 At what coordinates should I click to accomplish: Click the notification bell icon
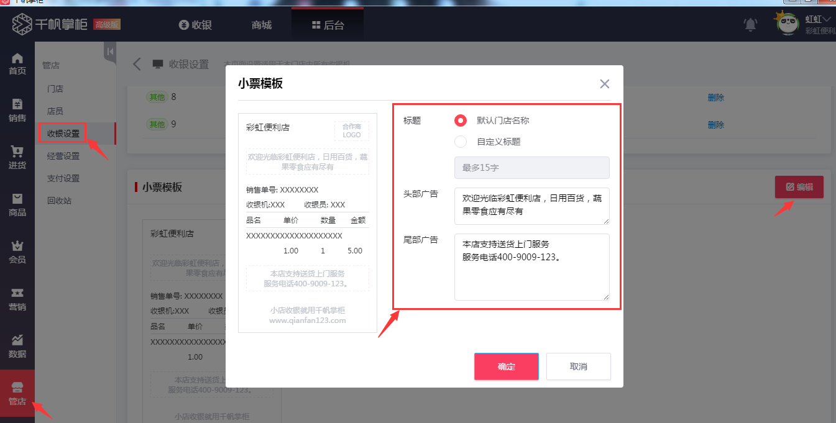click(x=750, y=23)
